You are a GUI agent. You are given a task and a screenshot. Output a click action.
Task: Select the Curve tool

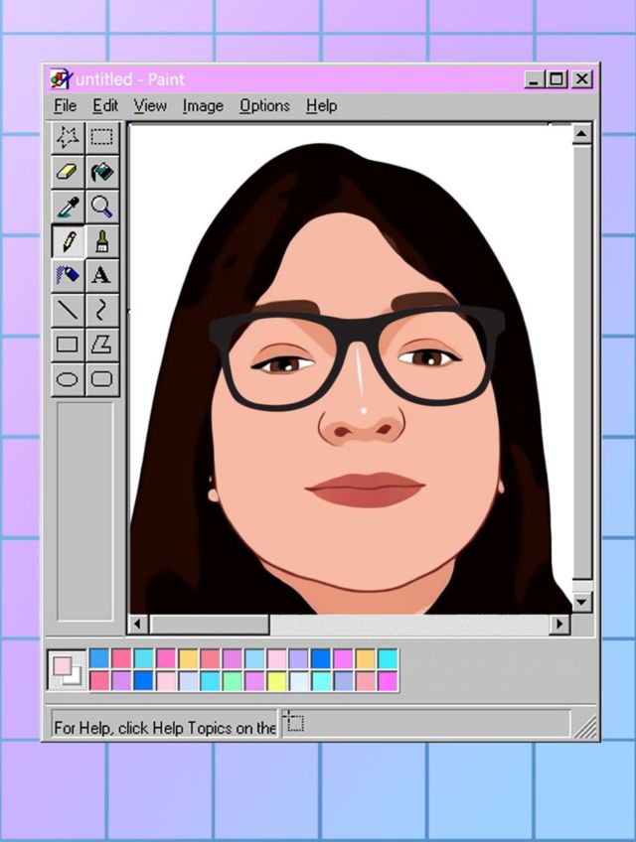[x=101, y=310]
